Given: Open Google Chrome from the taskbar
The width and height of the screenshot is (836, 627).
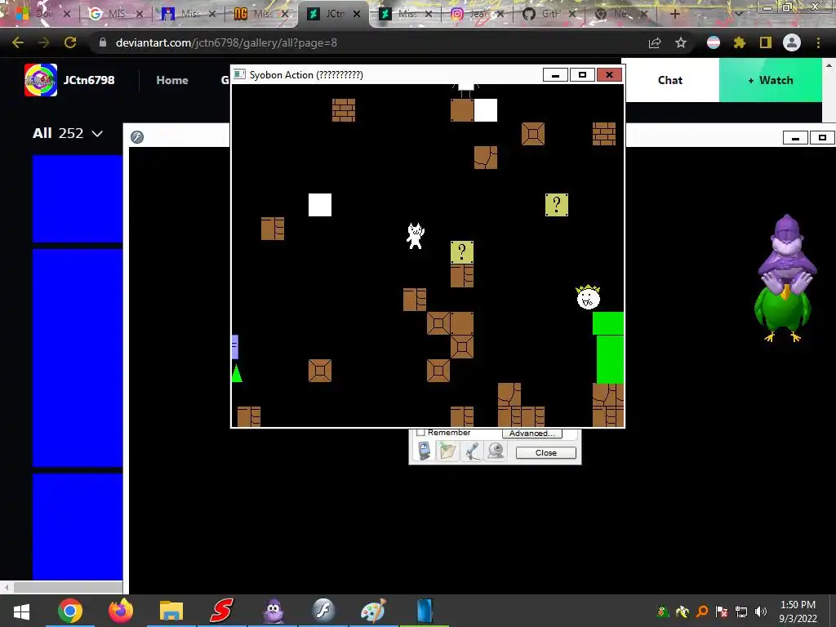Looking at the screenshot, I should (70, 611).
